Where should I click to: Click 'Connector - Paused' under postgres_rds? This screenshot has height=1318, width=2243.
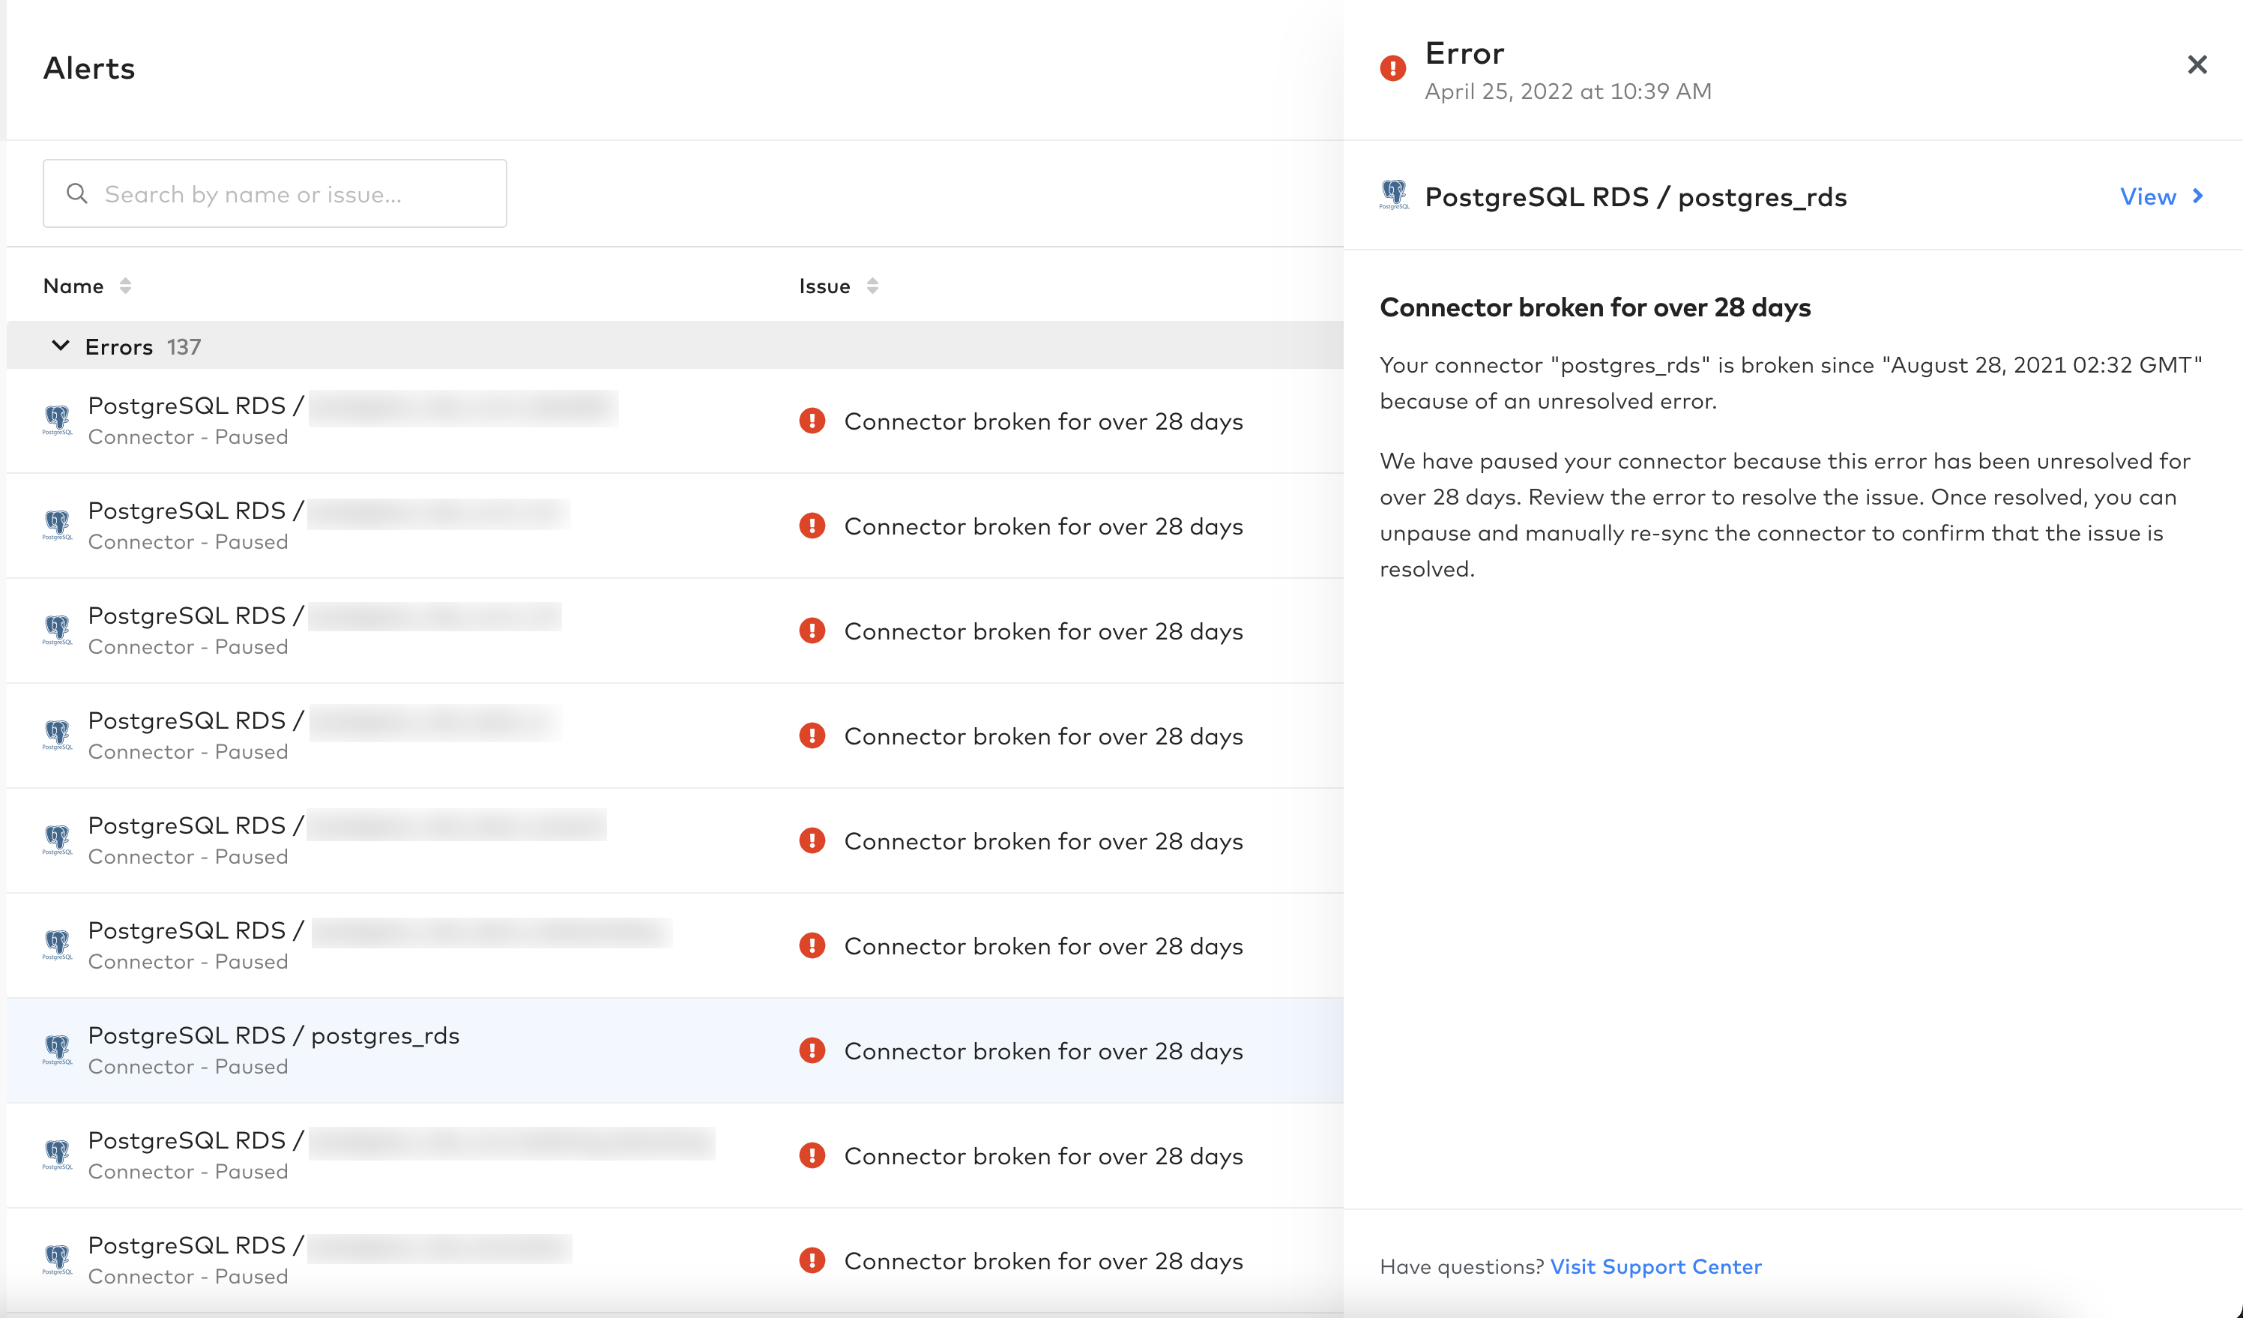[x=188, y=1067]
